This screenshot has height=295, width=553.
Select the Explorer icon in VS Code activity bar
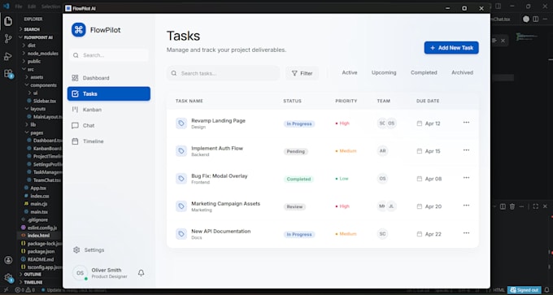[x=8, y=21]
